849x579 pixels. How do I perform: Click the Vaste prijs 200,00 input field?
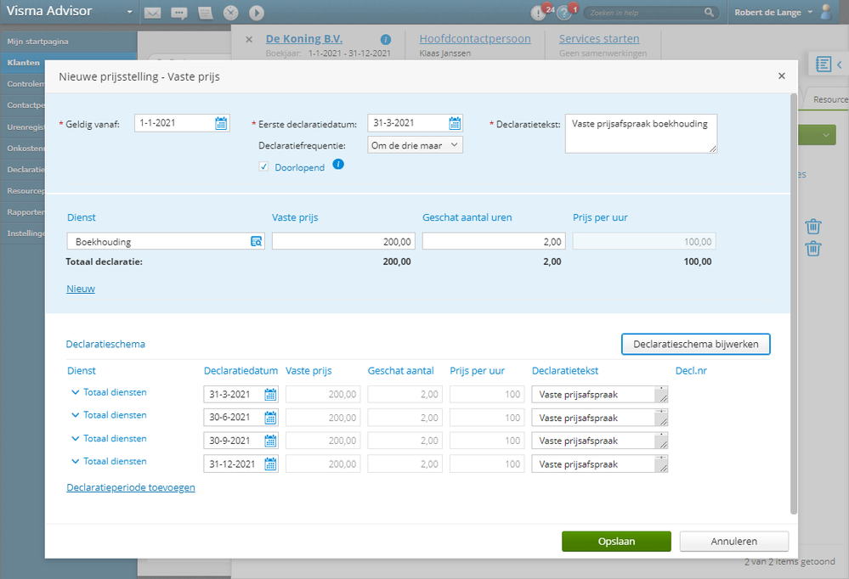[x=343, y=241]
